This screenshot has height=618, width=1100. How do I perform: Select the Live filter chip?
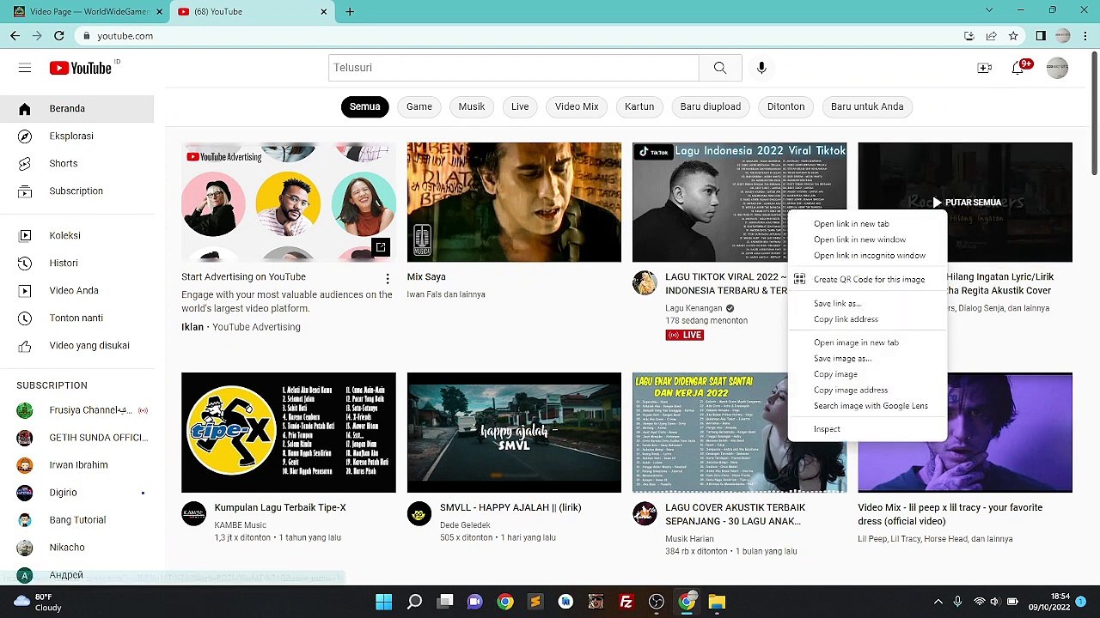tap(520, 106)
